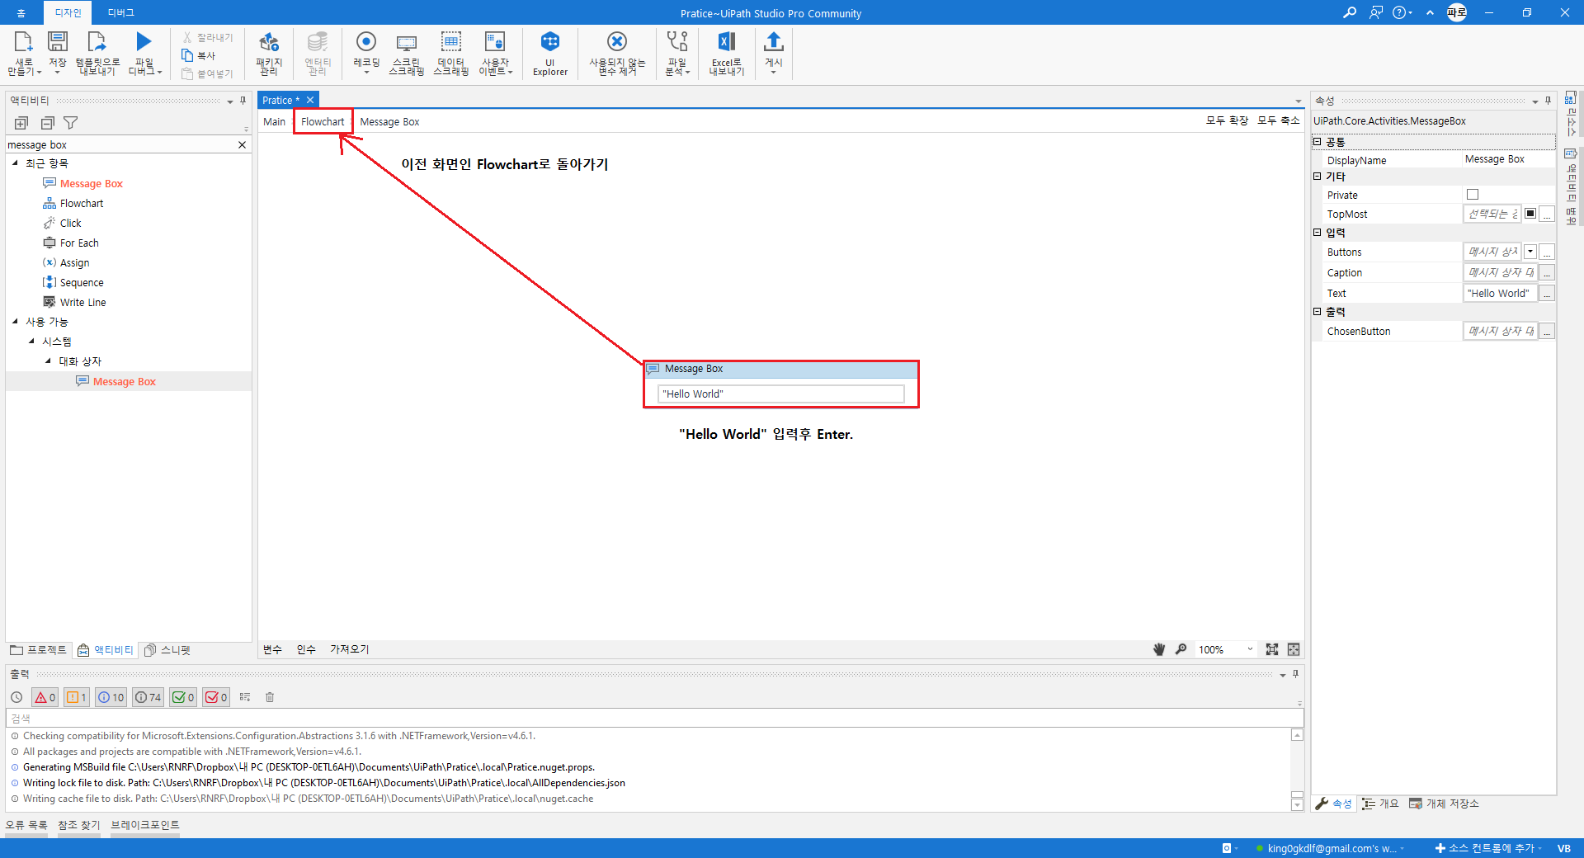Open Text property ellipsis editor button
This screenshot has height=858, width=1584.
click(1548, 293)
